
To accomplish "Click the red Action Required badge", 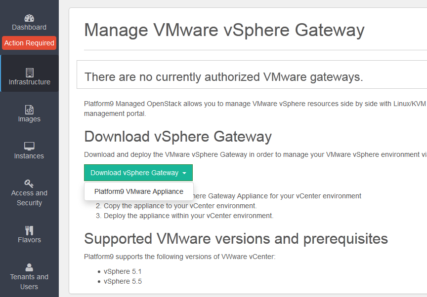I will coord(29,43).
